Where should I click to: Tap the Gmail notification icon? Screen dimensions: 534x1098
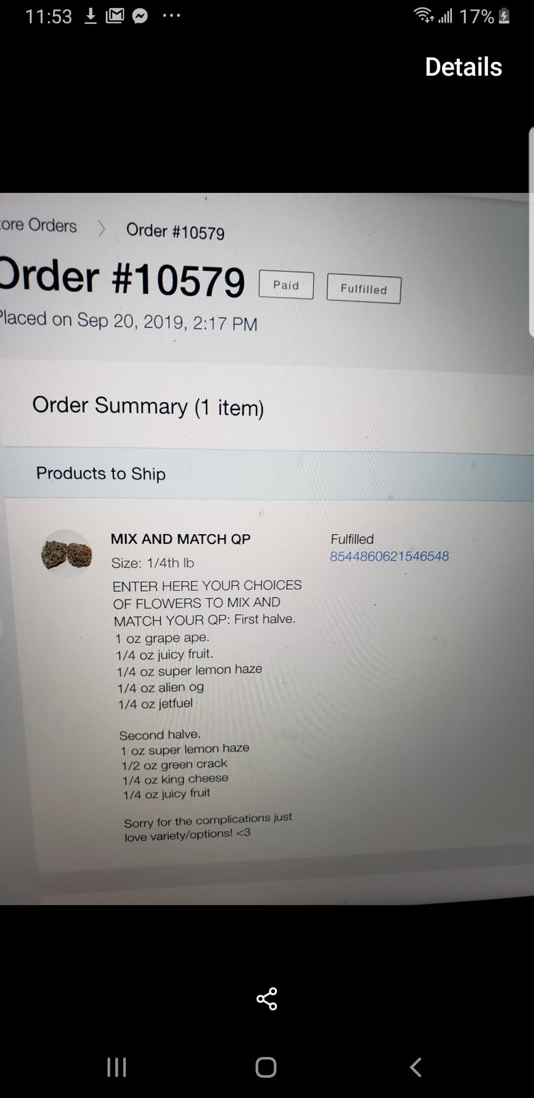115,17
